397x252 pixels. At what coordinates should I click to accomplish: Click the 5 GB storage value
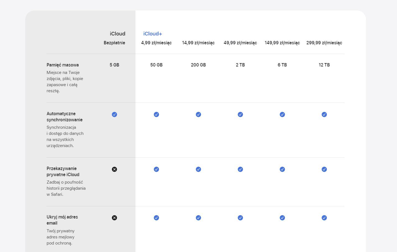[x=114, y=65]
